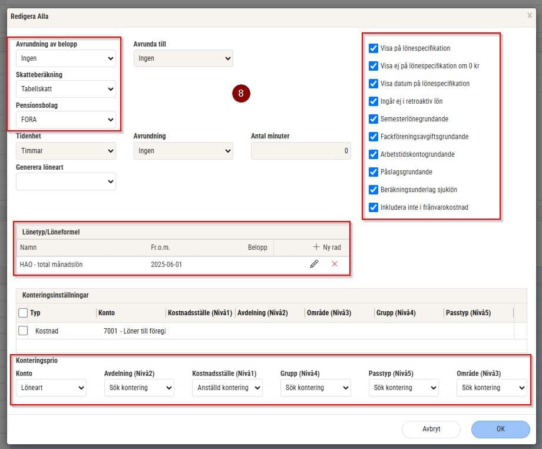Uncheck Inkludera inte i frånvarokostnad
The image size is (542, 449).
pos(374,207)
